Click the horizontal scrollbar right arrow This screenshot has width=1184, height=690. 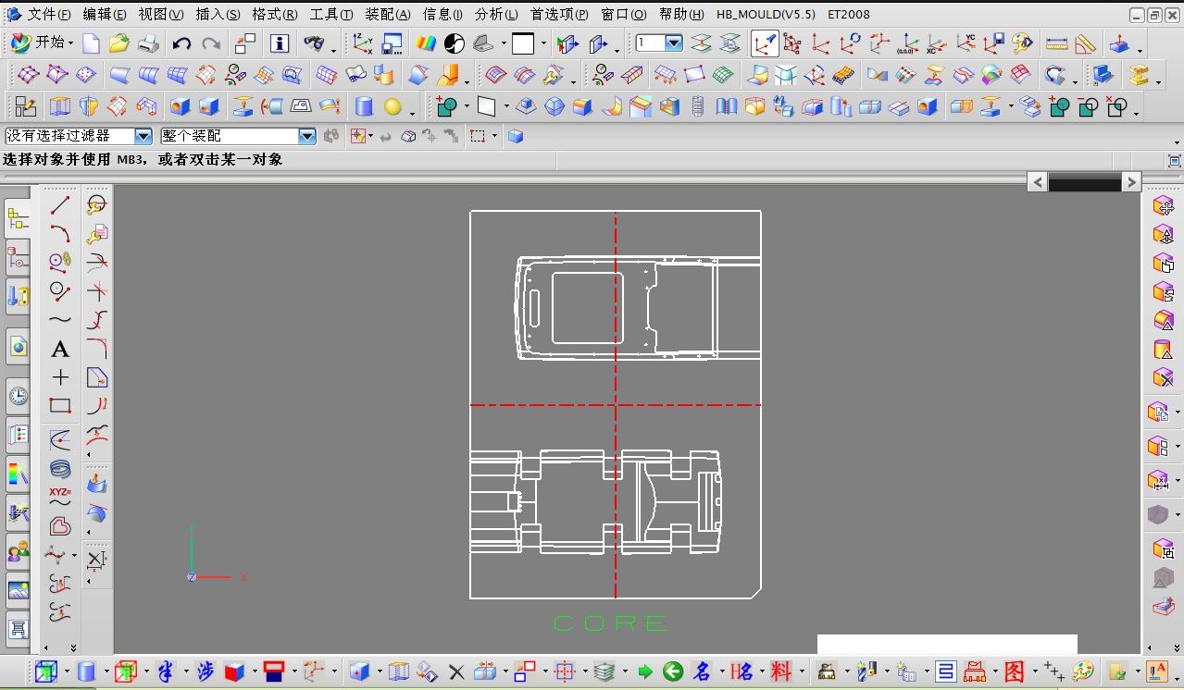tap(1131, 182)
